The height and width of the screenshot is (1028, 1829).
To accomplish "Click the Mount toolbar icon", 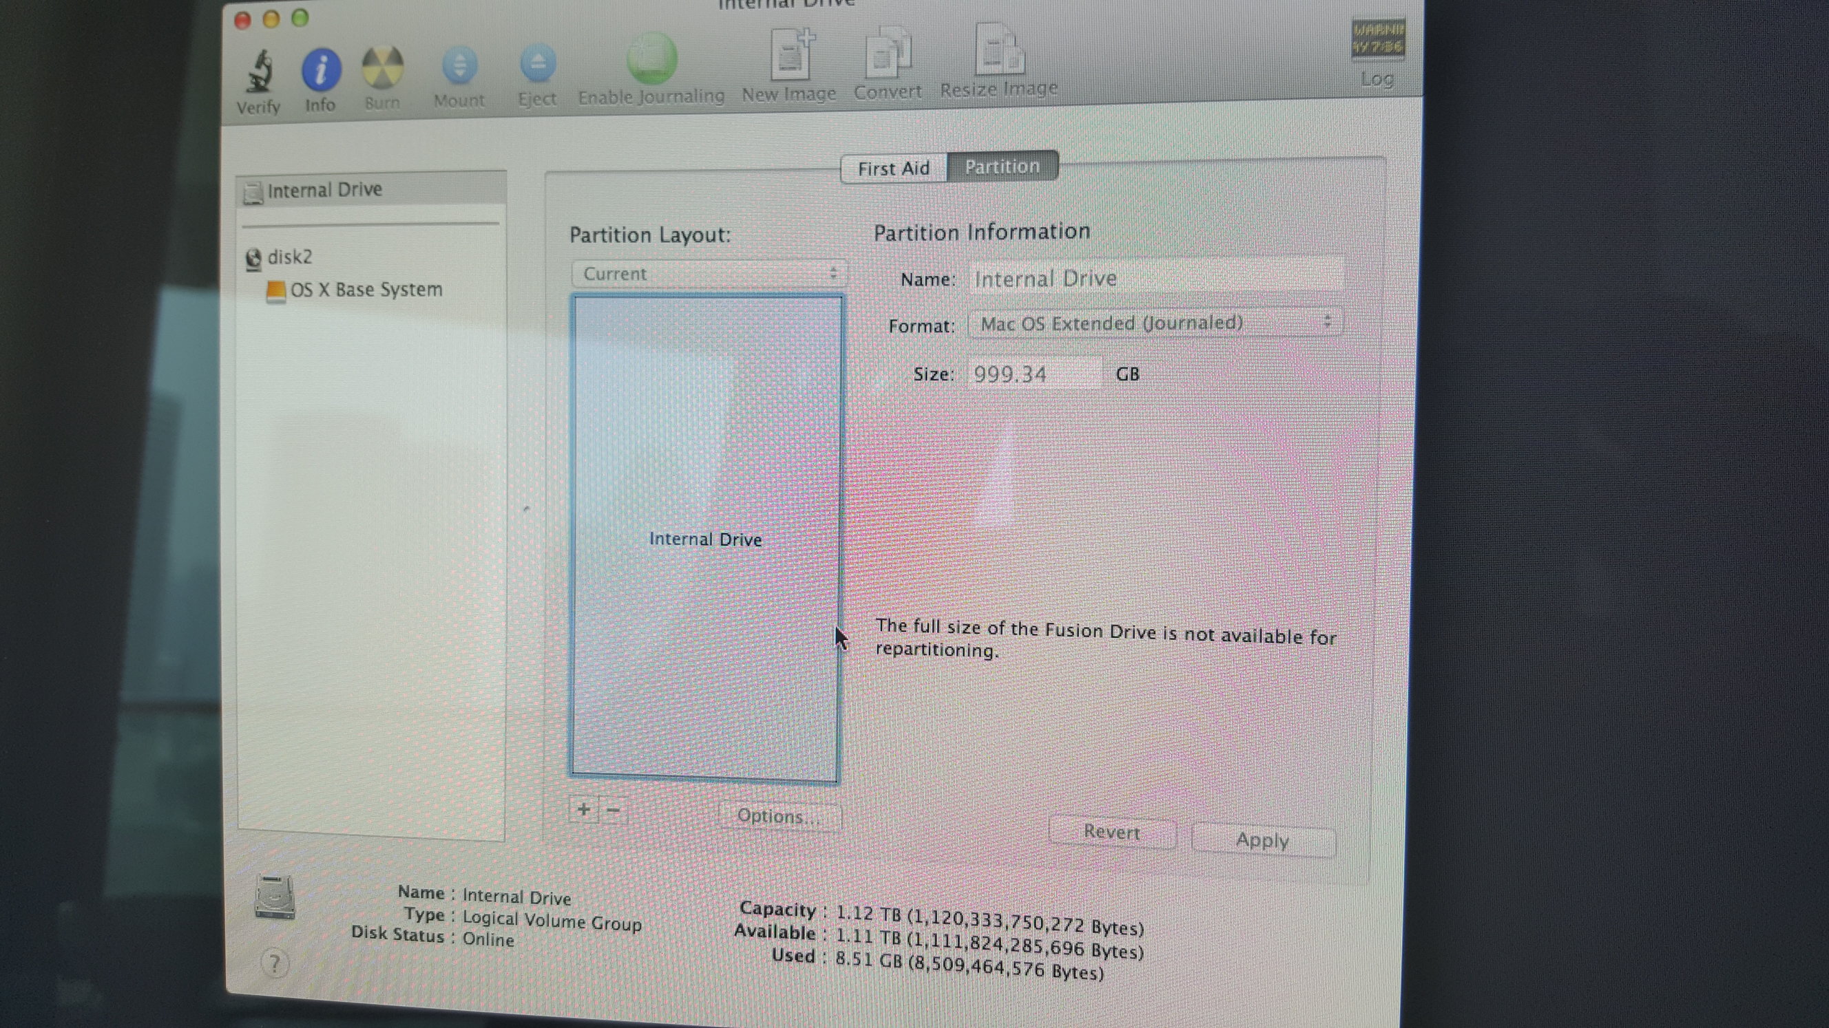I will coord(459,66).
